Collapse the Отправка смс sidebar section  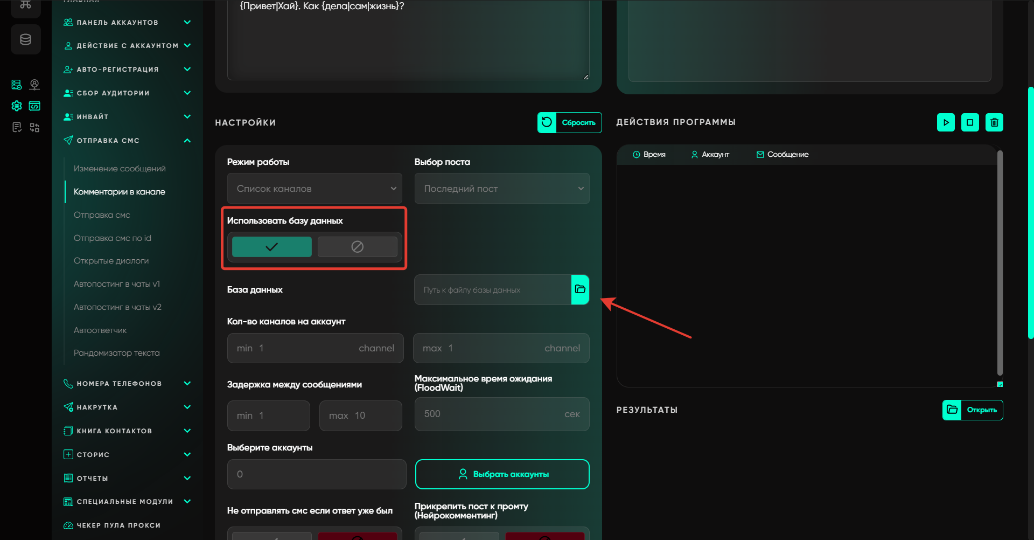coord(187,141)
